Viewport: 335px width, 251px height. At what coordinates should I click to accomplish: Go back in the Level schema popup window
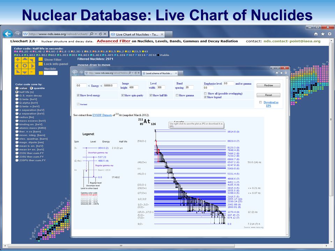tap(75, 73)
